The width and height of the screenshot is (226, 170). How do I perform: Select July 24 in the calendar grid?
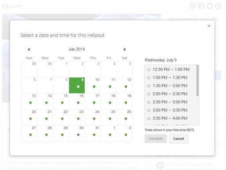click(93, 117)
